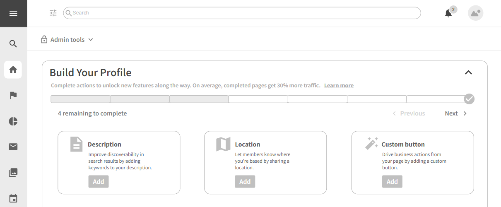Open the hamburger menu
This screenshot has height=207, width=501.
[13, 13]
